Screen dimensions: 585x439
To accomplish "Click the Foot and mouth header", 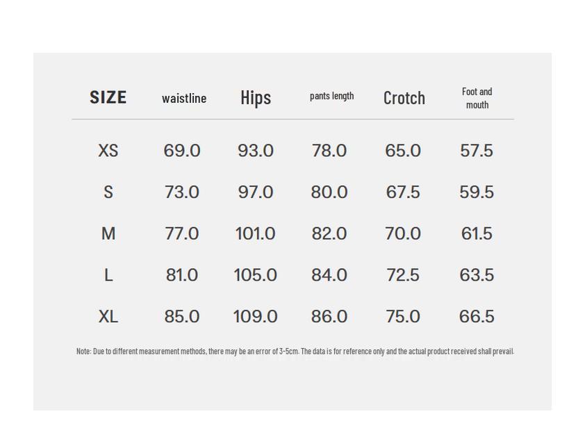I will point(477,98).
